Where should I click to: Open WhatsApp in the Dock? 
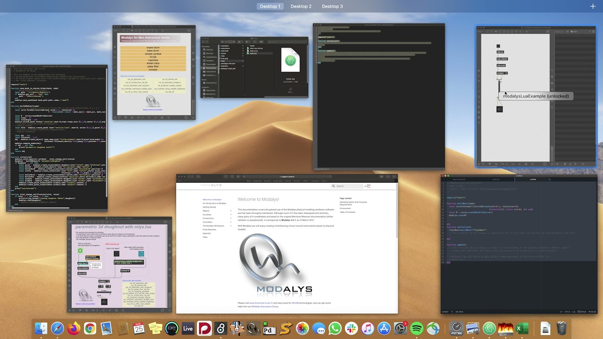pos(335,328)
